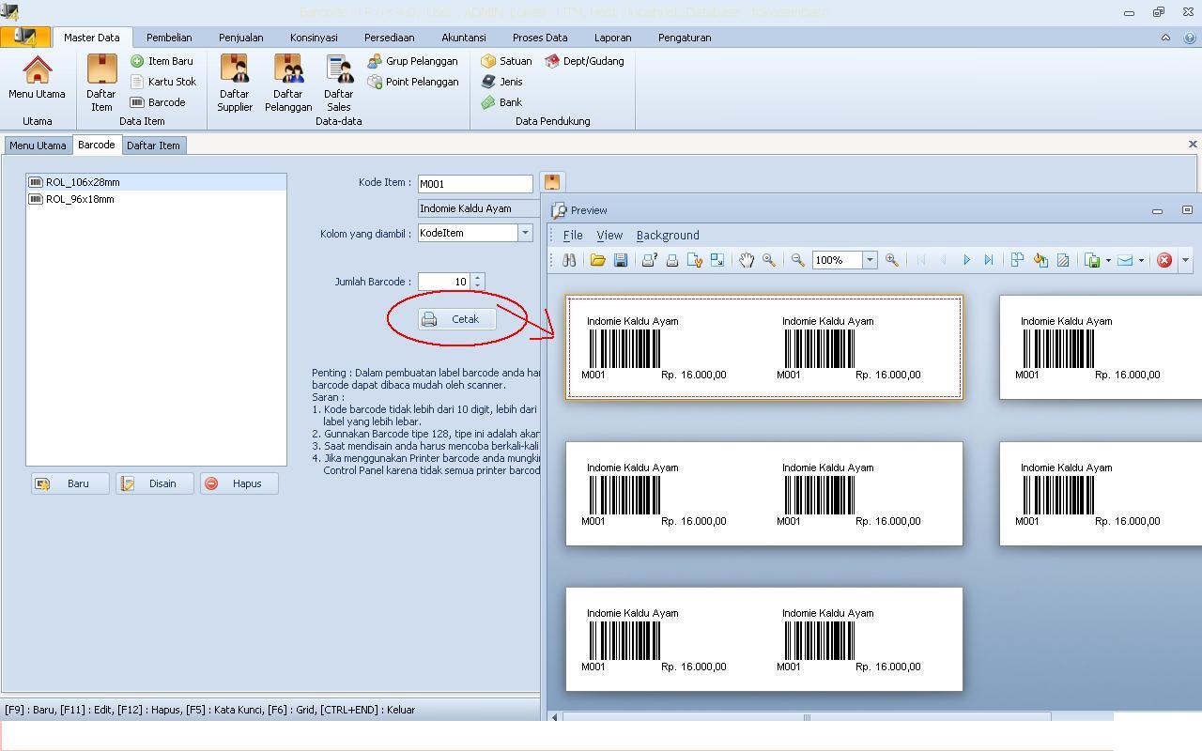Screen dimensions: 1202x751
Task: Go to last page in Preview
Action: [989, 260]
